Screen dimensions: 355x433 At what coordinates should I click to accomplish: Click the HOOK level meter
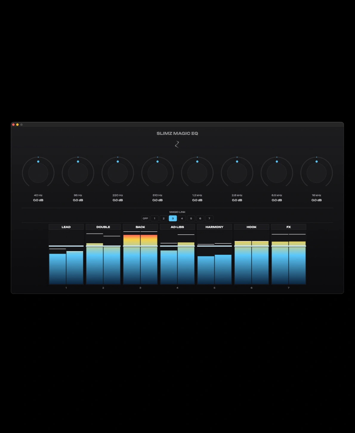[251, 258]
